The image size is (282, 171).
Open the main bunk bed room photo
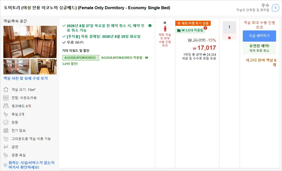30,42
